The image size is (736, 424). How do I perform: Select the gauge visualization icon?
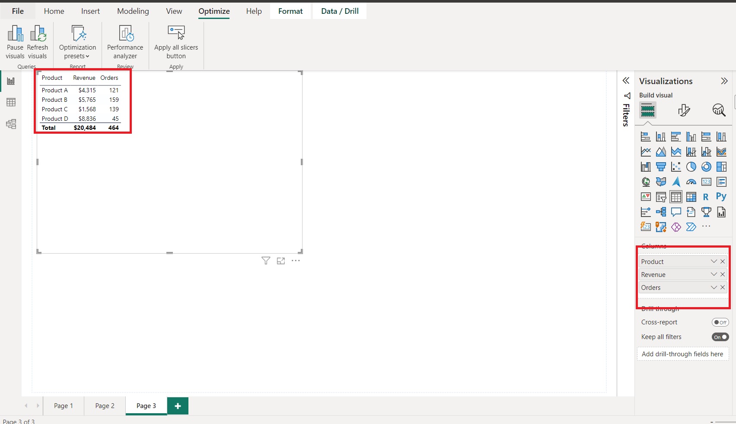(x=691, y=182)
